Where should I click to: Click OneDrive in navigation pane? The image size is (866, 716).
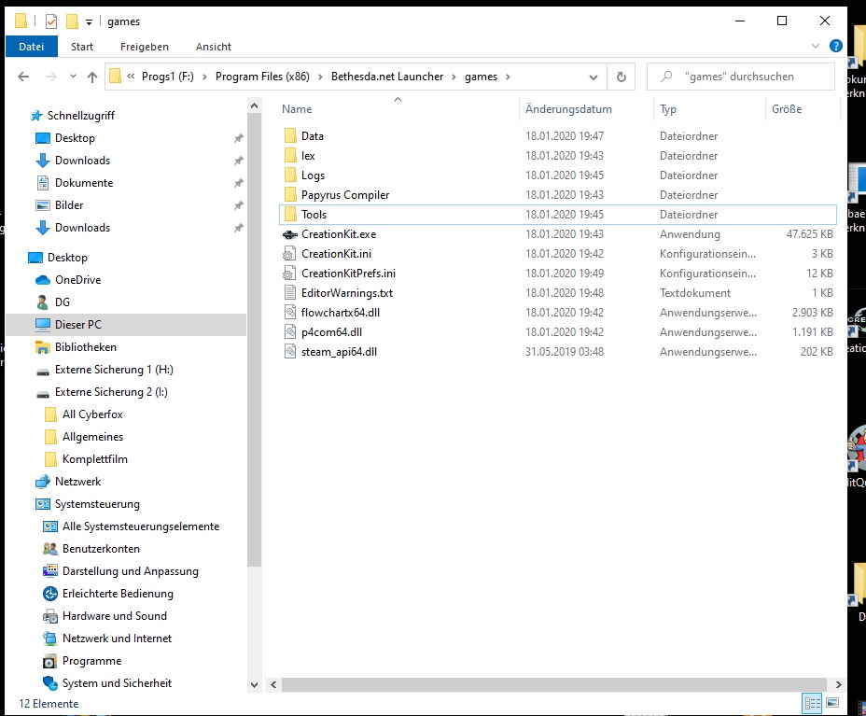[x=77, y=280]
